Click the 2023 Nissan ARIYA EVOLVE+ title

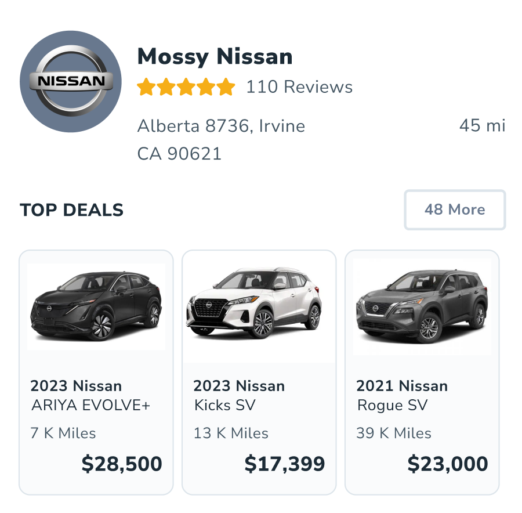[90, 395]
